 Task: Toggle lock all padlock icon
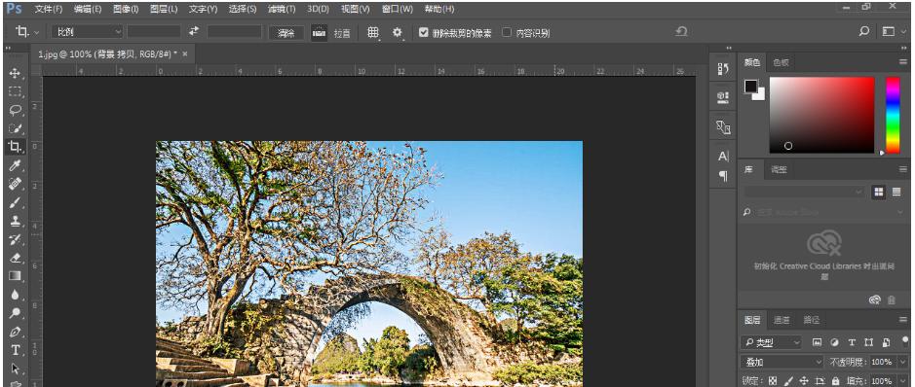[x=836, y=380]
